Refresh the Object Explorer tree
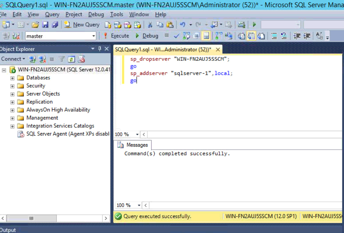Screen dimensions: 344x233 [71, 59]
